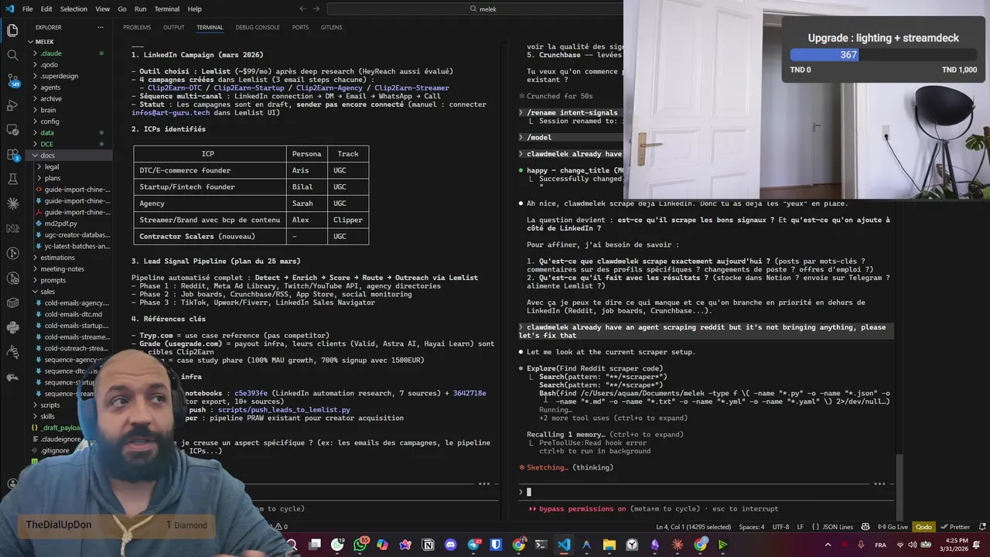Switch to the OUTPUT panel tab
The height and width of the screenshot is (557, 990).
pos(173,27)
